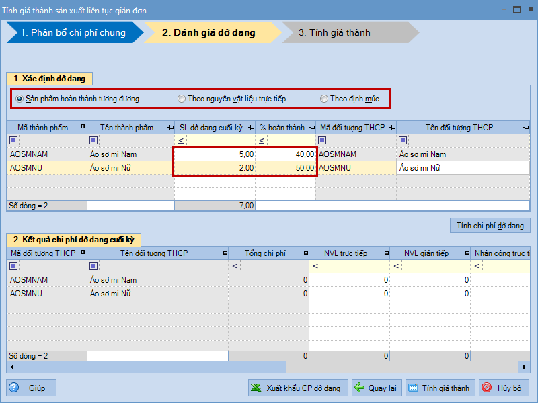Select the Xác định dở dang section tab
The width and height of the screenshot is (538, 403).
click(49, 79)
